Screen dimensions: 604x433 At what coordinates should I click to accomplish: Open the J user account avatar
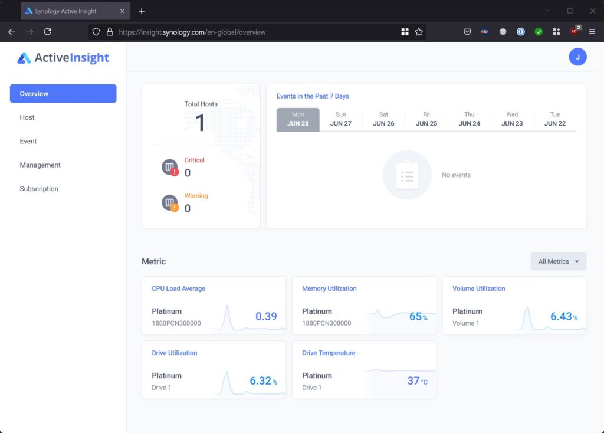(577, 57)
